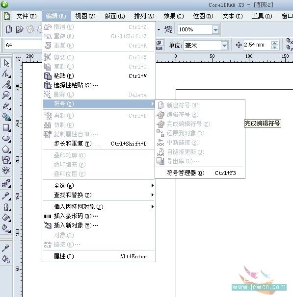Click the duplicate distance x icon
293x297 pixels.
click(290, 41)
